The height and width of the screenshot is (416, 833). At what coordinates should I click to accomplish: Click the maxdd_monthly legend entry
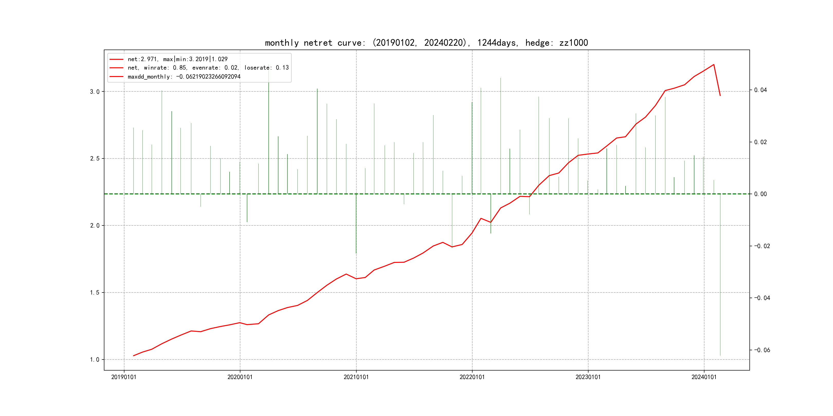184,77
